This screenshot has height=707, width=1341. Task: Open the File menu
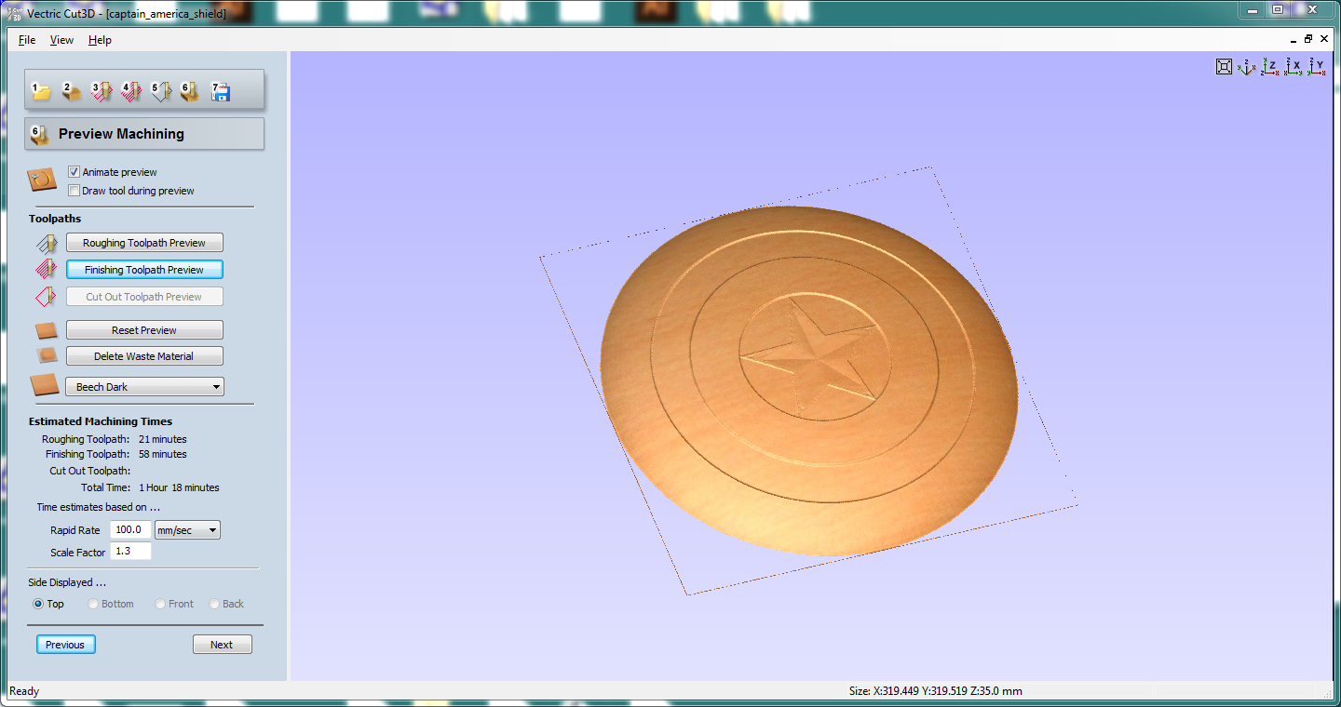[x=27, y=40]
